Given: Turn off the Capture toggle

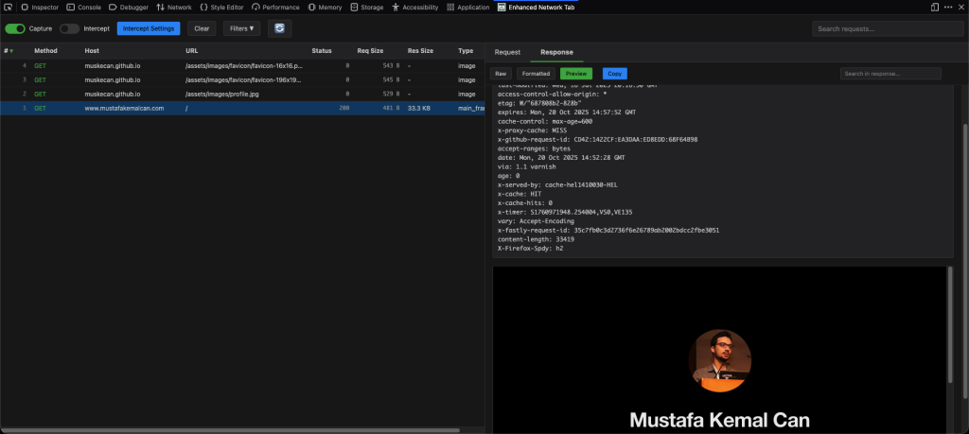Looking at the screenshot, I should pyautogui.click(x=15, y=28).
